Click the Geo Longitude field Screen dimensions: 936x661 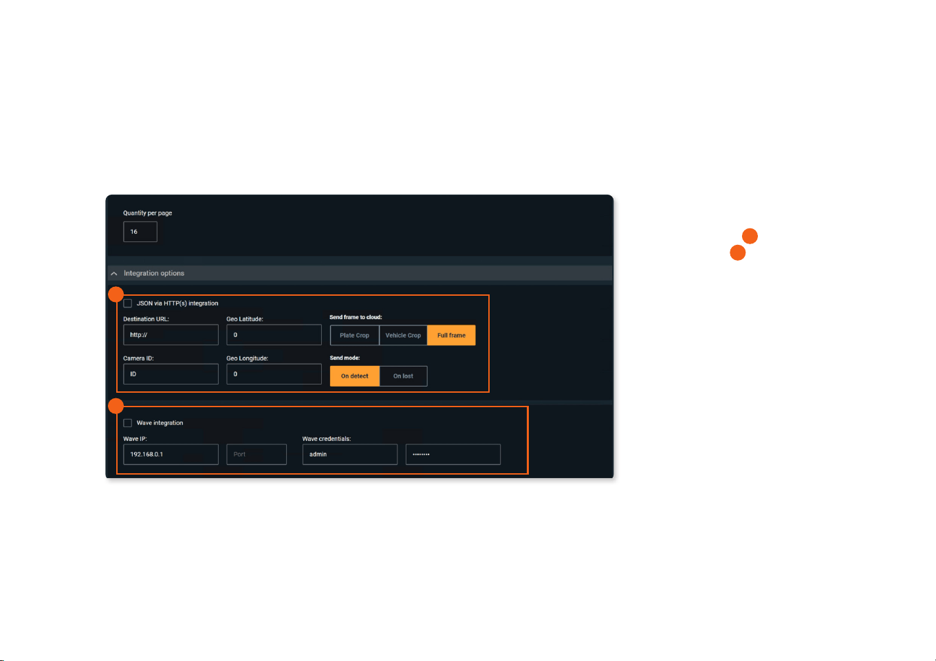coord(274,374)
